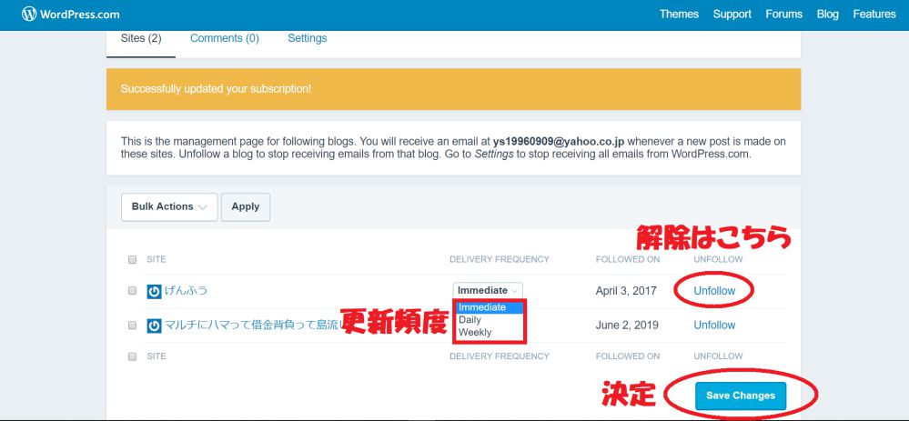Open Features in the header
This screenshot has height=421, width=909.
pos(874,14)
